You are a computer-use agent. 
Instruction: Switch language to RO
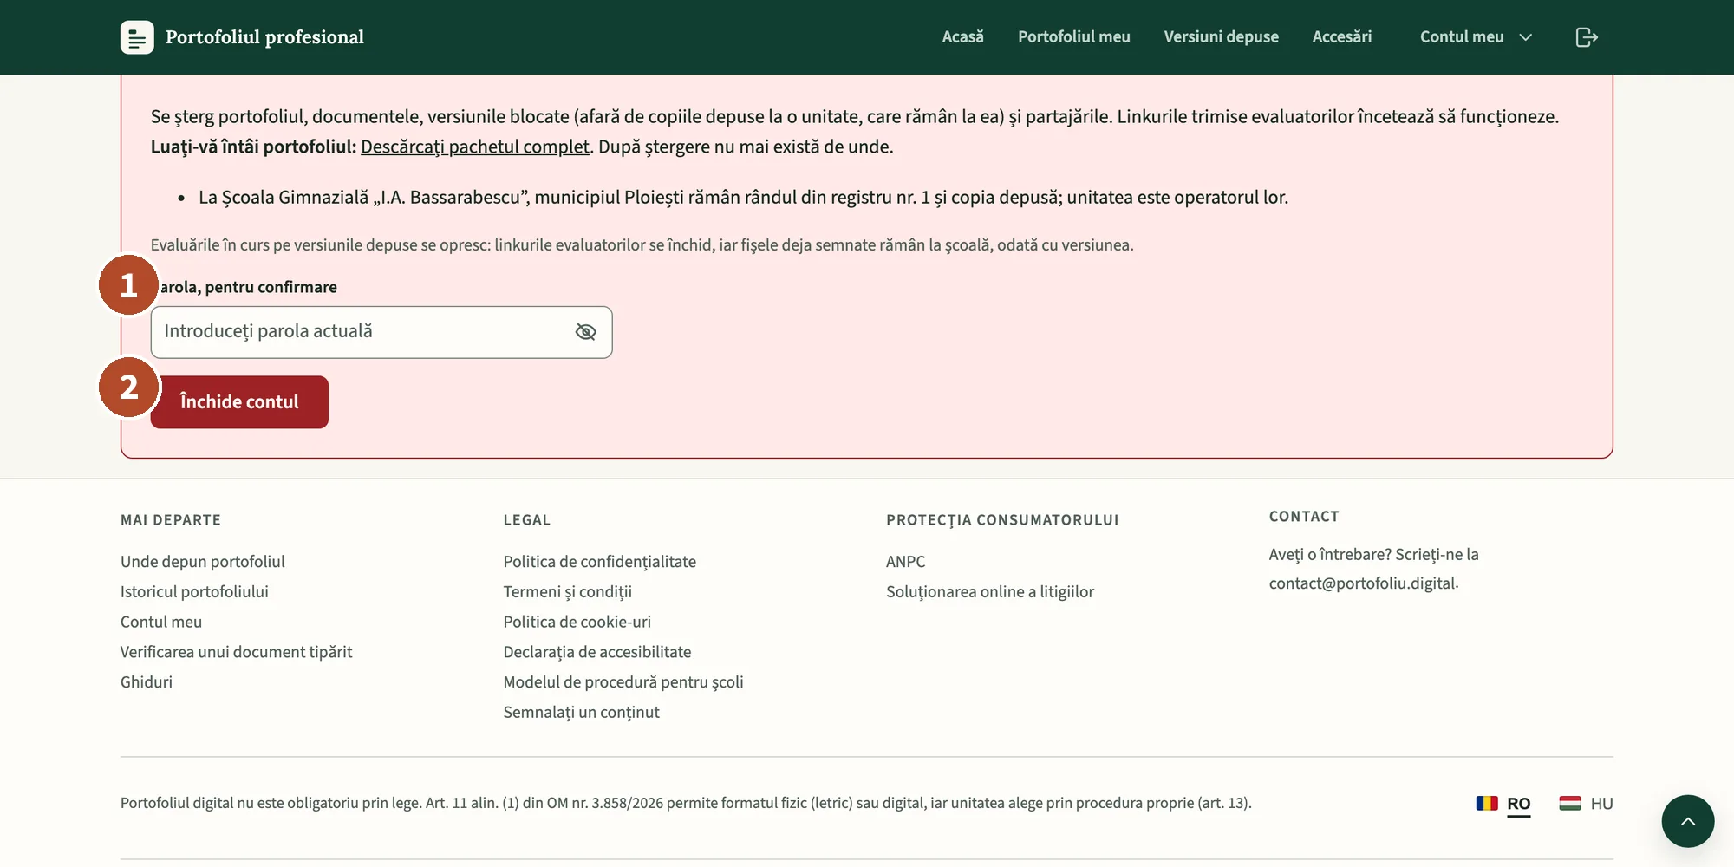click(x=1518, y=804)
